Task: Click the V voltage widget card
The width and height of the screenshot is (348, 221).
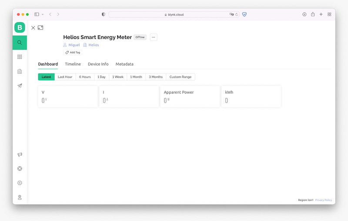Action: coord(68,96)
